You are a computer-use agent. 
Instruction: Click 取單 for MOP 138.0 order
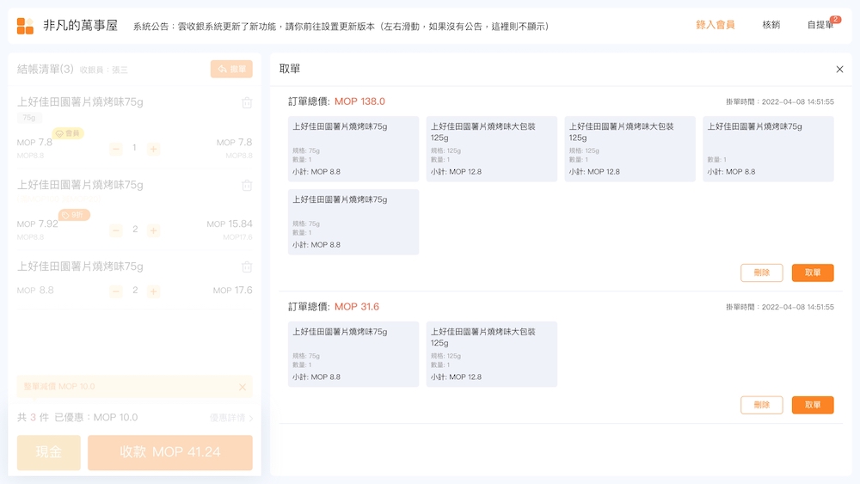click(812, 273)
